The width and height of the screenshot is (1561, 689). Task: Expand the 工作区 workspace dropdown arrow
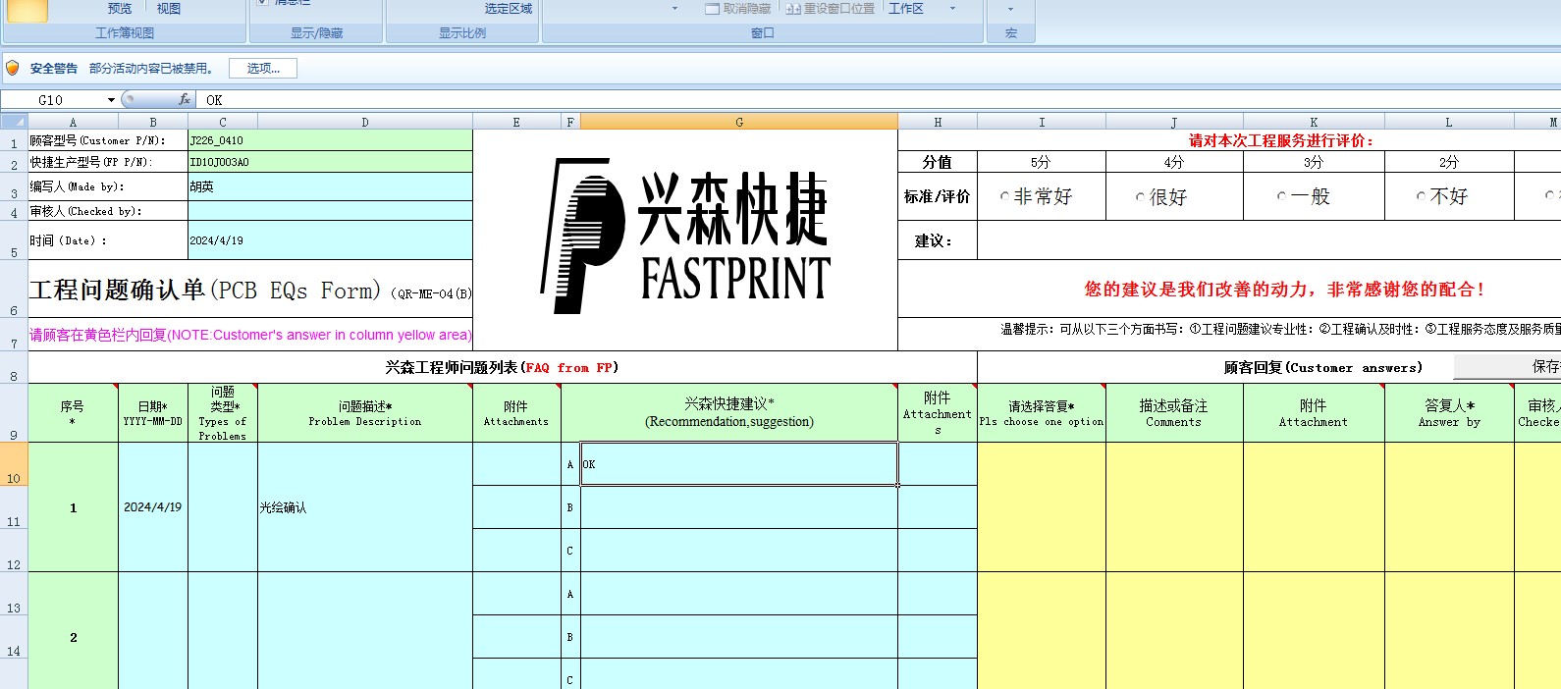[x=951, y=8]
